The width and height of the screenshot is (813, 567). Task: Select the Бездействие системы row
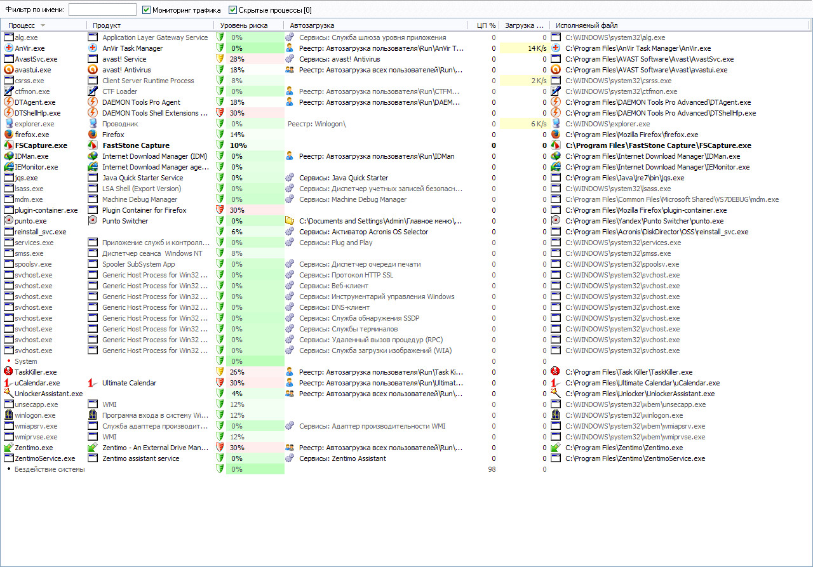(406, 469)
